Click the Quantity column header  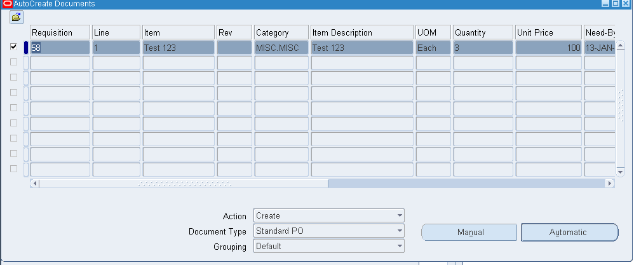483,32
